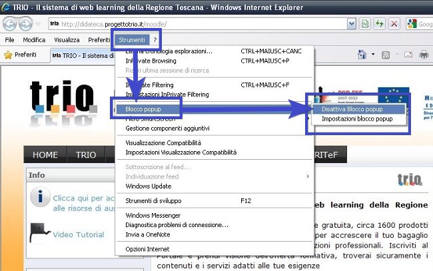Expand the address bar history dropdown
This screenshot has width=433, height=271.
coord(352,24)
